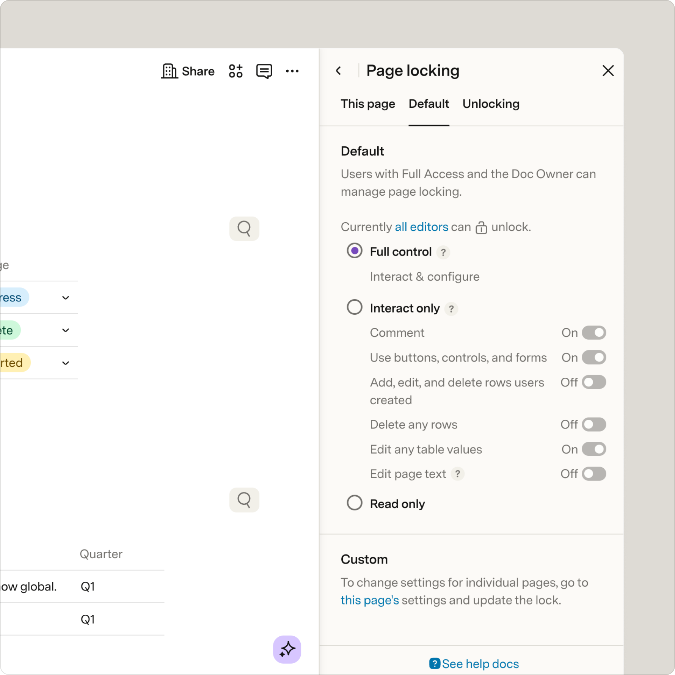Toggle Add, edit, and delete rows switch

(594, 382)
